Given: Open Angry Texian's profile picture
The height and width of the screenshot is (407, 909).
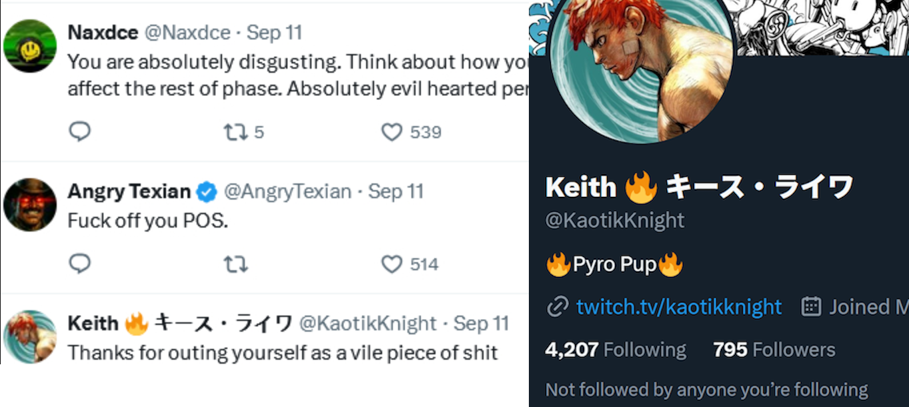Looking at the screenshot, I should 29,204.
